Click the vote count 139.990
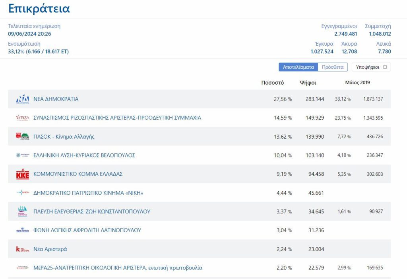407x279 pixels. (x=315, y=136)
